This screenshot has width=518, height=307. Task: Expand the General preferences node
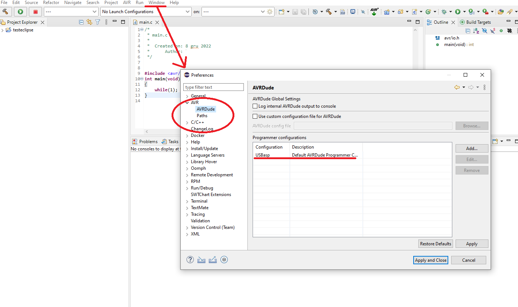187,96
